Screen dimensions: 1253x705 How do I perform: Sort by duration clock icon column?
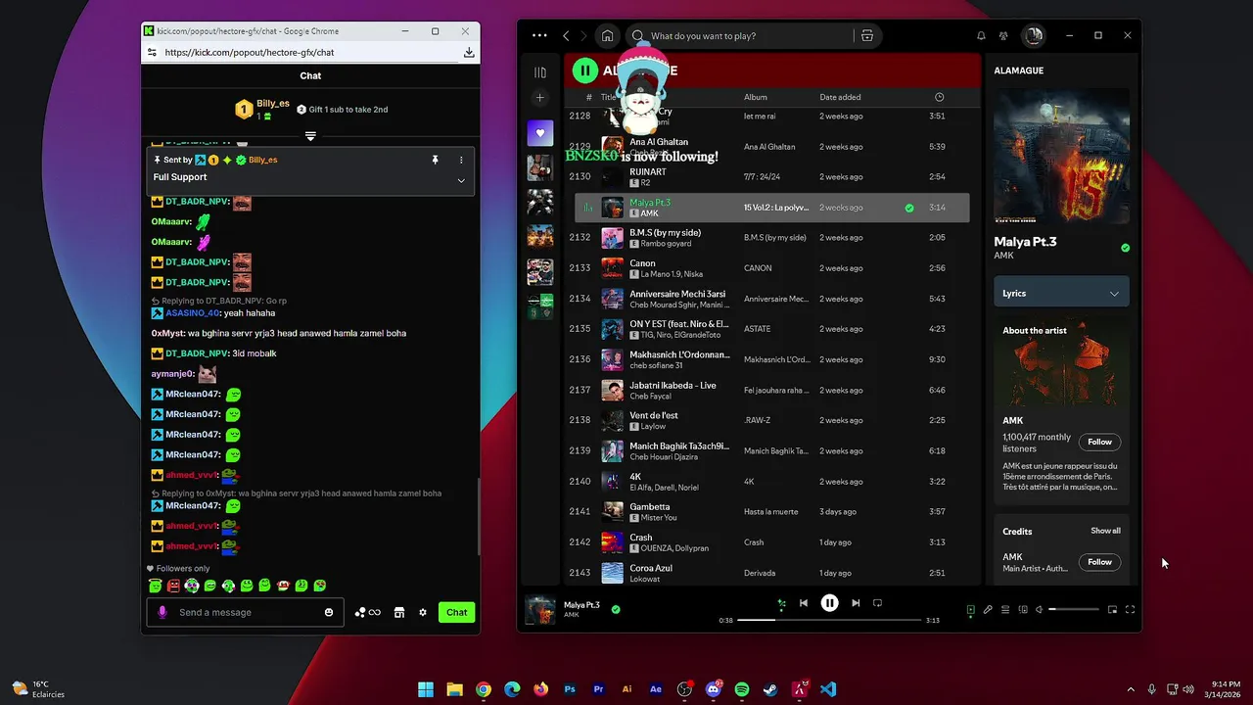939,97
